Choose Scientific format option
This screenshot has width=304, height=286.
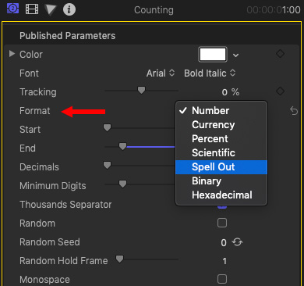tap(221, 153)
